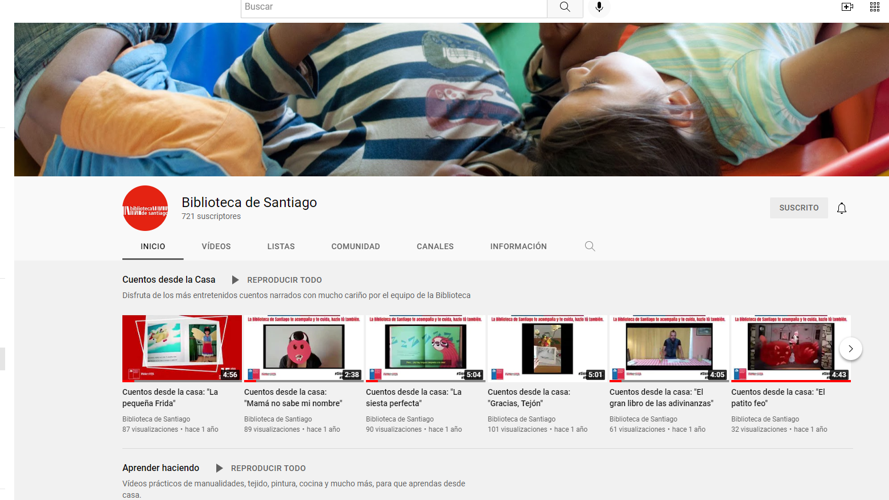889x500 pixels.
Task: Open channel search magnifier icon
Action: [590, 246]
